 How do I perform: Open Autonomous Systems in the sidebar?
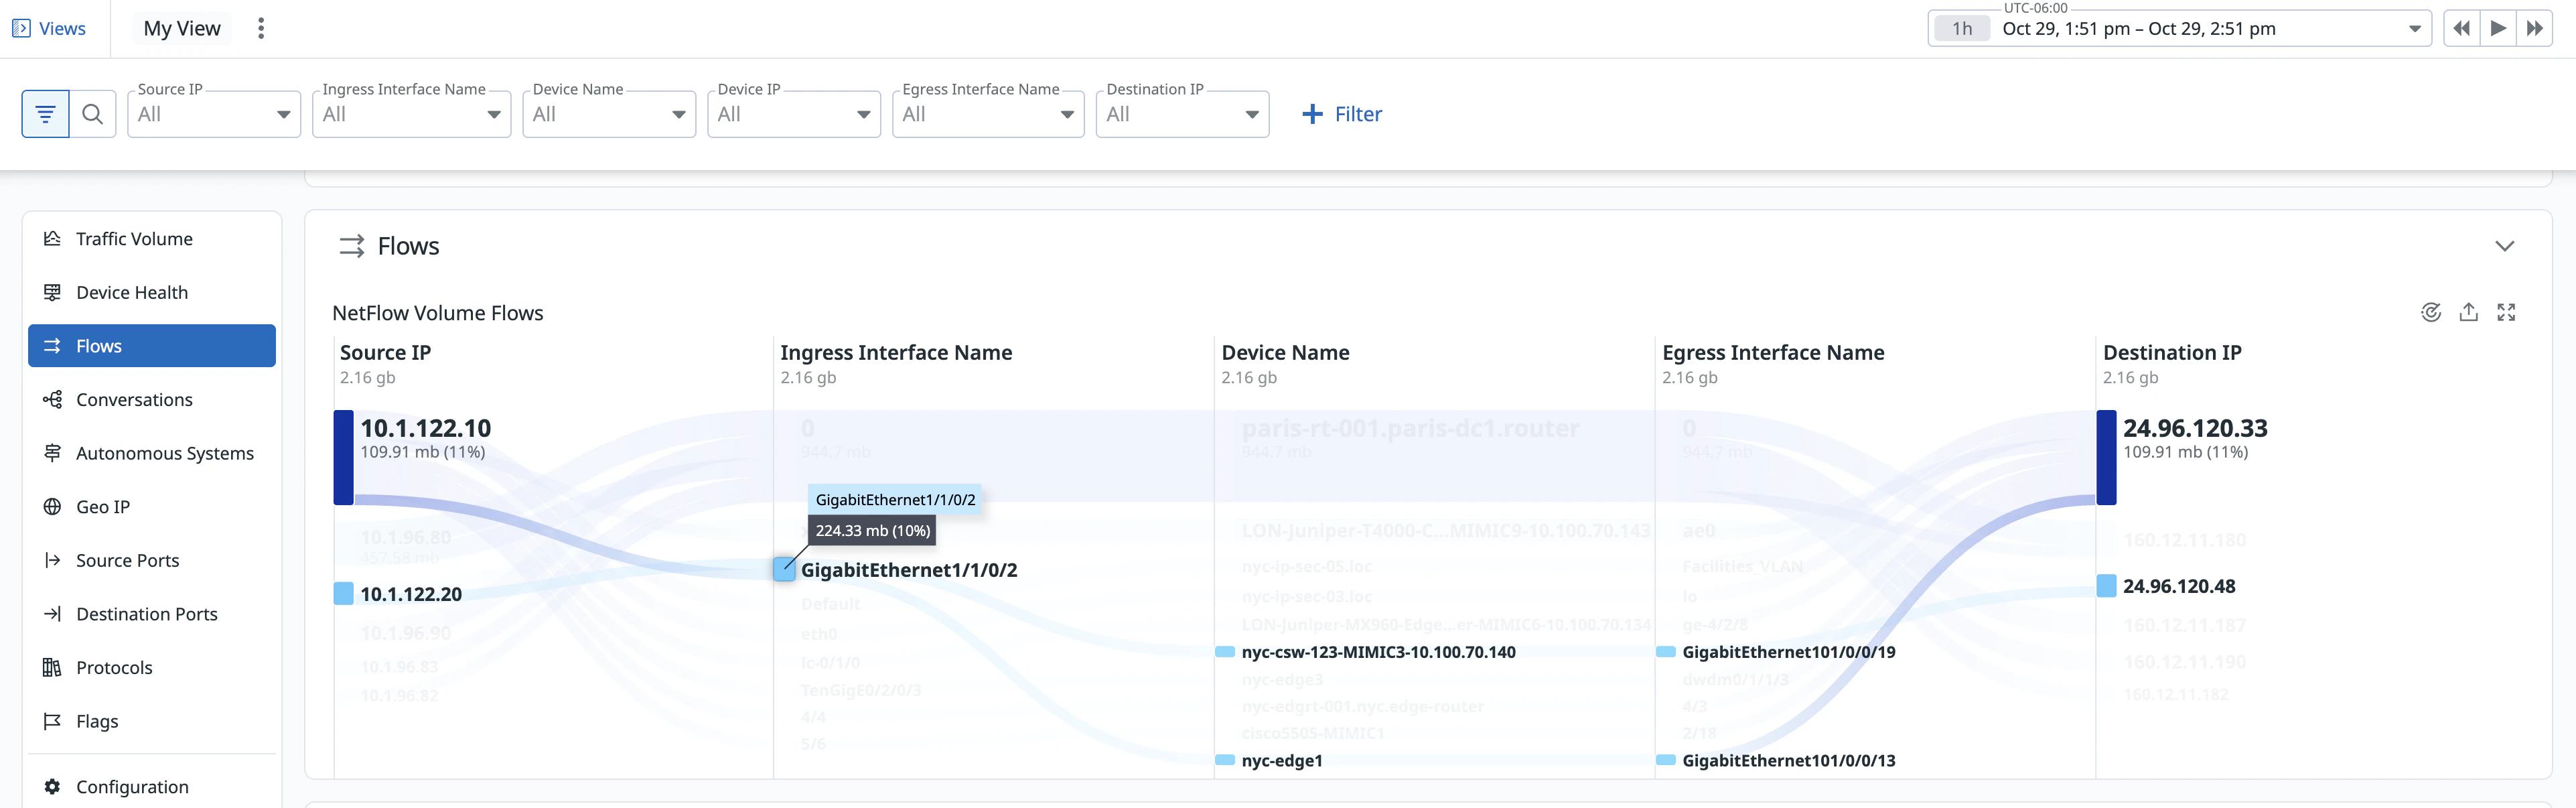point(152,453)
